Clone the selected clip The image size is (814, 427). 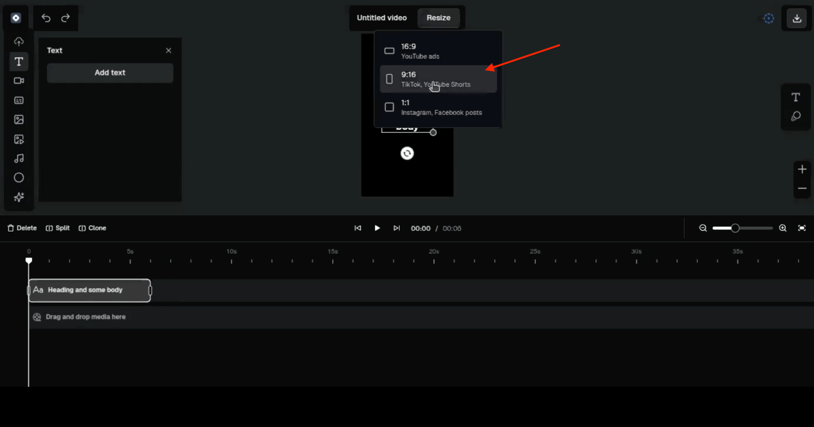[x=92, y=228]
